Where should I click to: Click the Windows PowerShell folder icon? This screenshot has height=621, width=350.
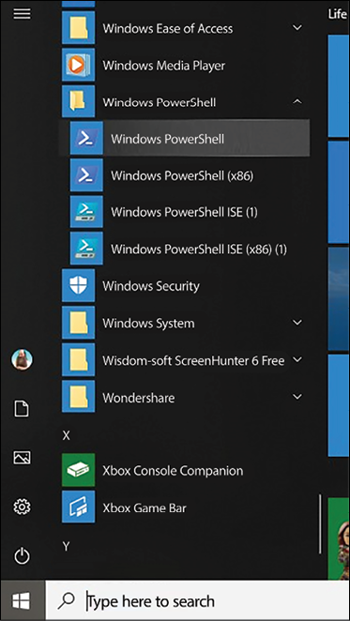[79, 102]
